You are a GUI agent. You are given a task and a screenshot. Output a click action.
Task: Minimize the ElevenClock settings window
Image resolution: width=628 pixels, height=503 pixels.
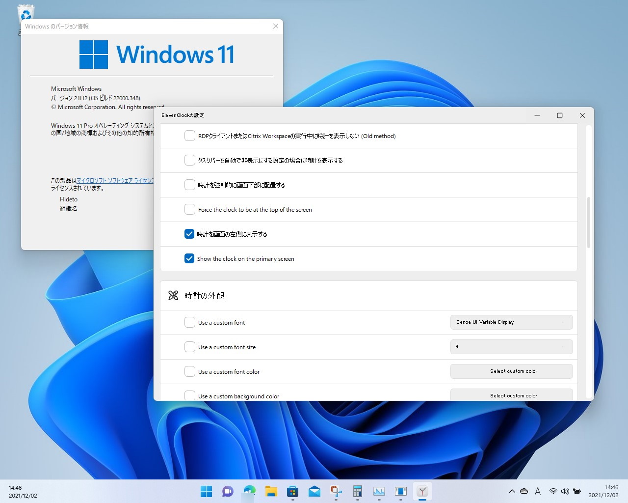pos(537,115)
